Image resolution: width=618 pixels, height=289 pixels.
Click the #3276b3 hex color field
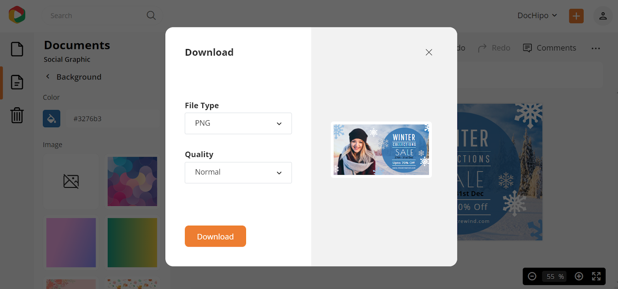tap(112, 119)
